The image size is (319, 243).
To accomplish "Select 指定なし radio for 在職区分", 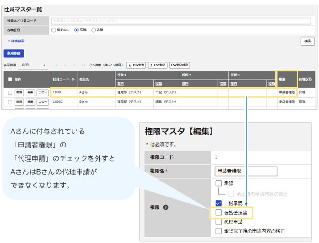I will 53,30.
